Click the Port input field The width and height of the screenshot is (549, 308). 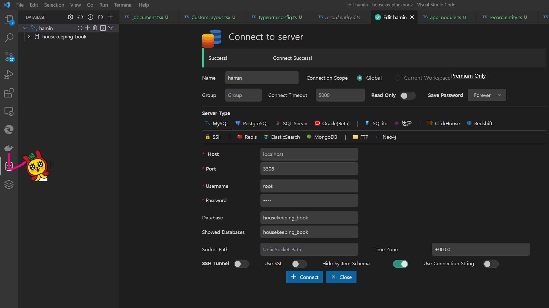309,169
